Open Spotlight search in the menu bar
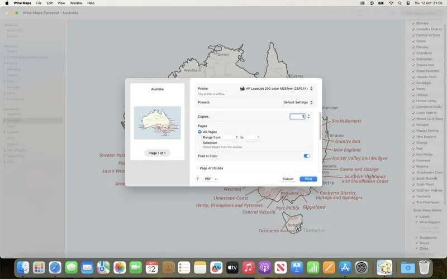447x279 pixels. (400, 3)
